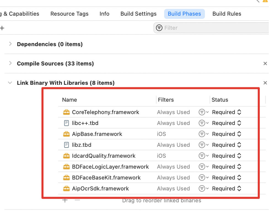The width and height of the screenshot is (269, 213).
Task: Select the BDFaceBaseKit.framework row name
Action: pos(106,177)
